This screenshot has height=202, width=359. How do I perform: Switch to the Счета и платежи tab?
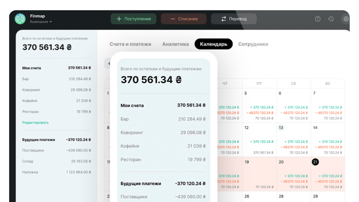click(x=130, y=44)
